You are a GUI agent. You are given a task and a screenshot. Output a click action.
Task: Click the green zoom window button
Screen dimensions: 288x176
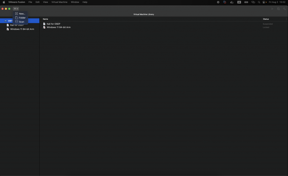coord(9,9)
